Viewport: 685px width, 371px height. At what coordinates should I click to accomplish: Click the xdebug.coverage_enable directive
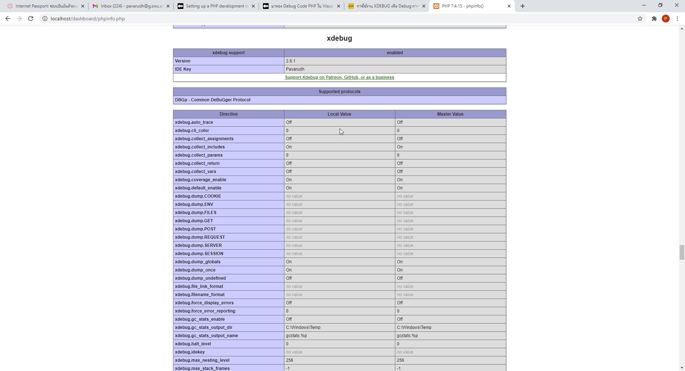pyautogui.click(x=201, y=180)
